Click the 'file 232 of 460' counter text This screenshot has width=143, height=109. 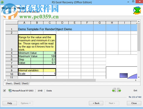pyautogui.click(x=135, y=97)
